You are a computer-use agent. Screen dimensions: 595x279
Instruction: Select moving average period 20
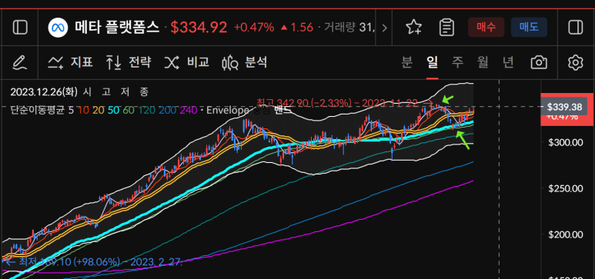click(98, 111)
